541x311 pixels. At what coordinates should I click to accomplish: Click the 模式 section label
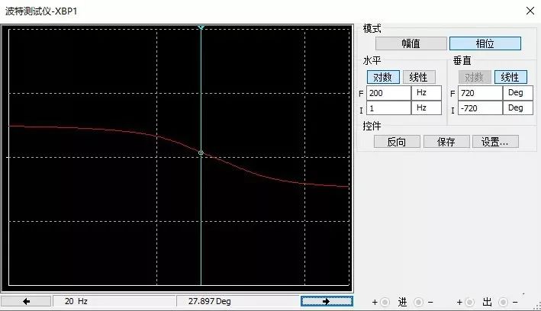coord(372,28)
